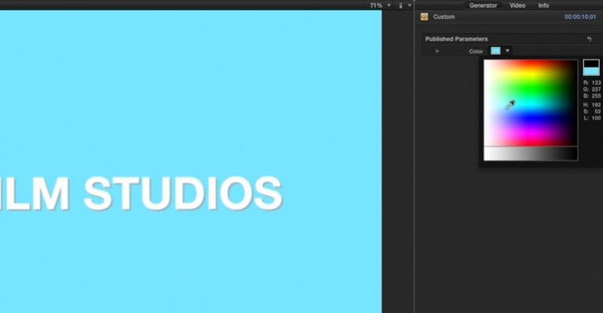Select the Custom generator name text

pos(444,16)
